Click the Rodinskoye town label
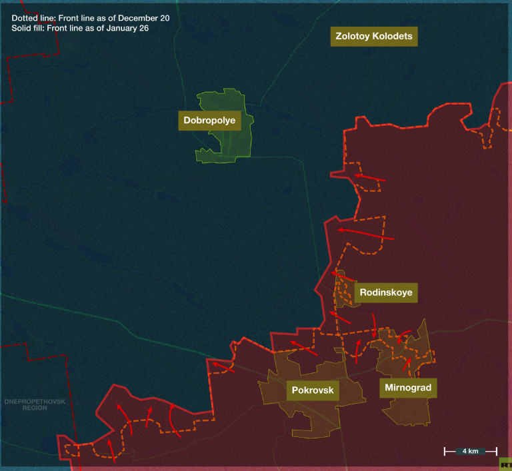Viewport: 512px width, 471px height. click(385, 292)
